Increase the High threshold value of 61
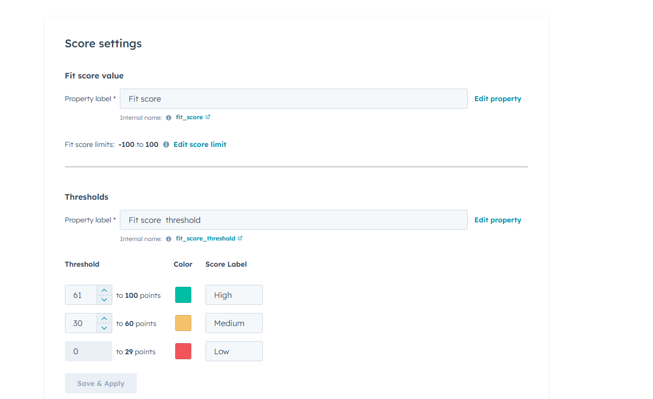Image resolution: width=653 pixels, height=399 pixels. coord(104,290)
